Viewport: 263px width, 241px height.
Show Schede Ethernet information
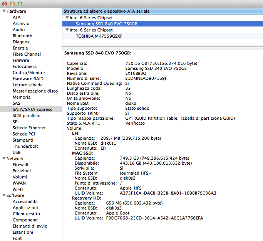pos(29,128)
